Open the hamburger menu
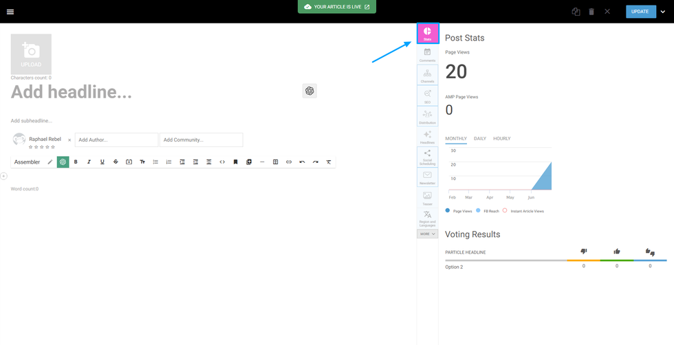The image size is (674, 345). (x=10, y=12)
